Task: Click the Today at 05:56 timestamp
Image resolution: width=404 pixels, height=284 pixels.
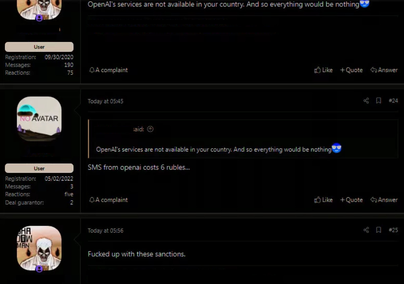Action: [x=106, y=230]
